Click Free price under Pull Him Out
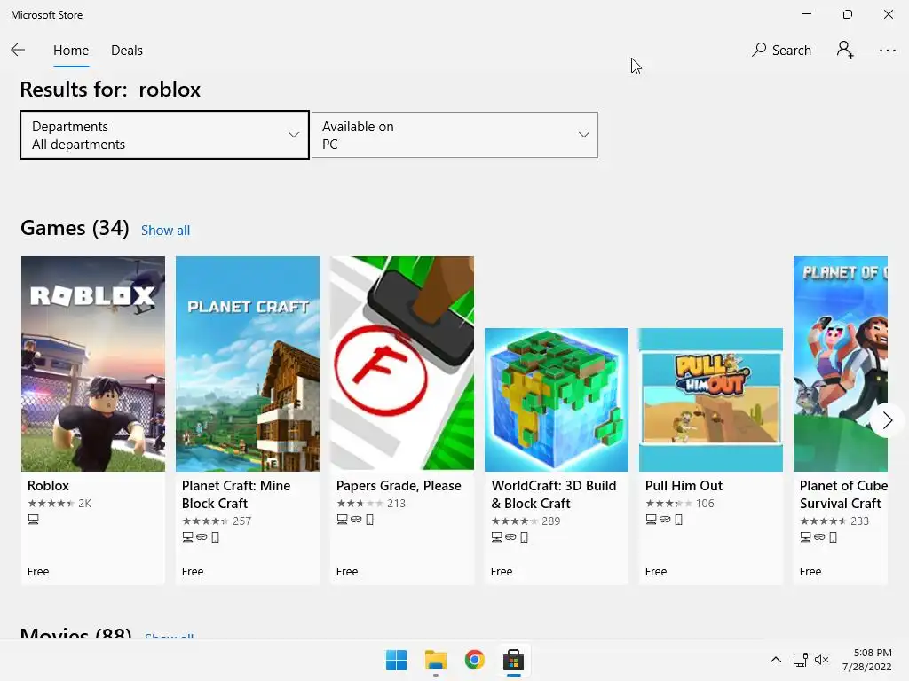Screen dimensions: 909x681 pyautogui.click(x=656, y=572)
